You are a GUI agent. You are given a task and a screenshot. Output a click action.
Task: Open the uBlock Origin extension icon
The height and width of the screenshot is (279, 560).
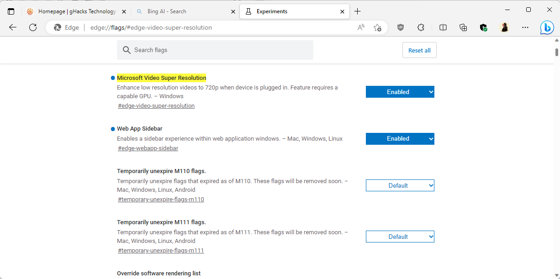click(x=401, y=27)
